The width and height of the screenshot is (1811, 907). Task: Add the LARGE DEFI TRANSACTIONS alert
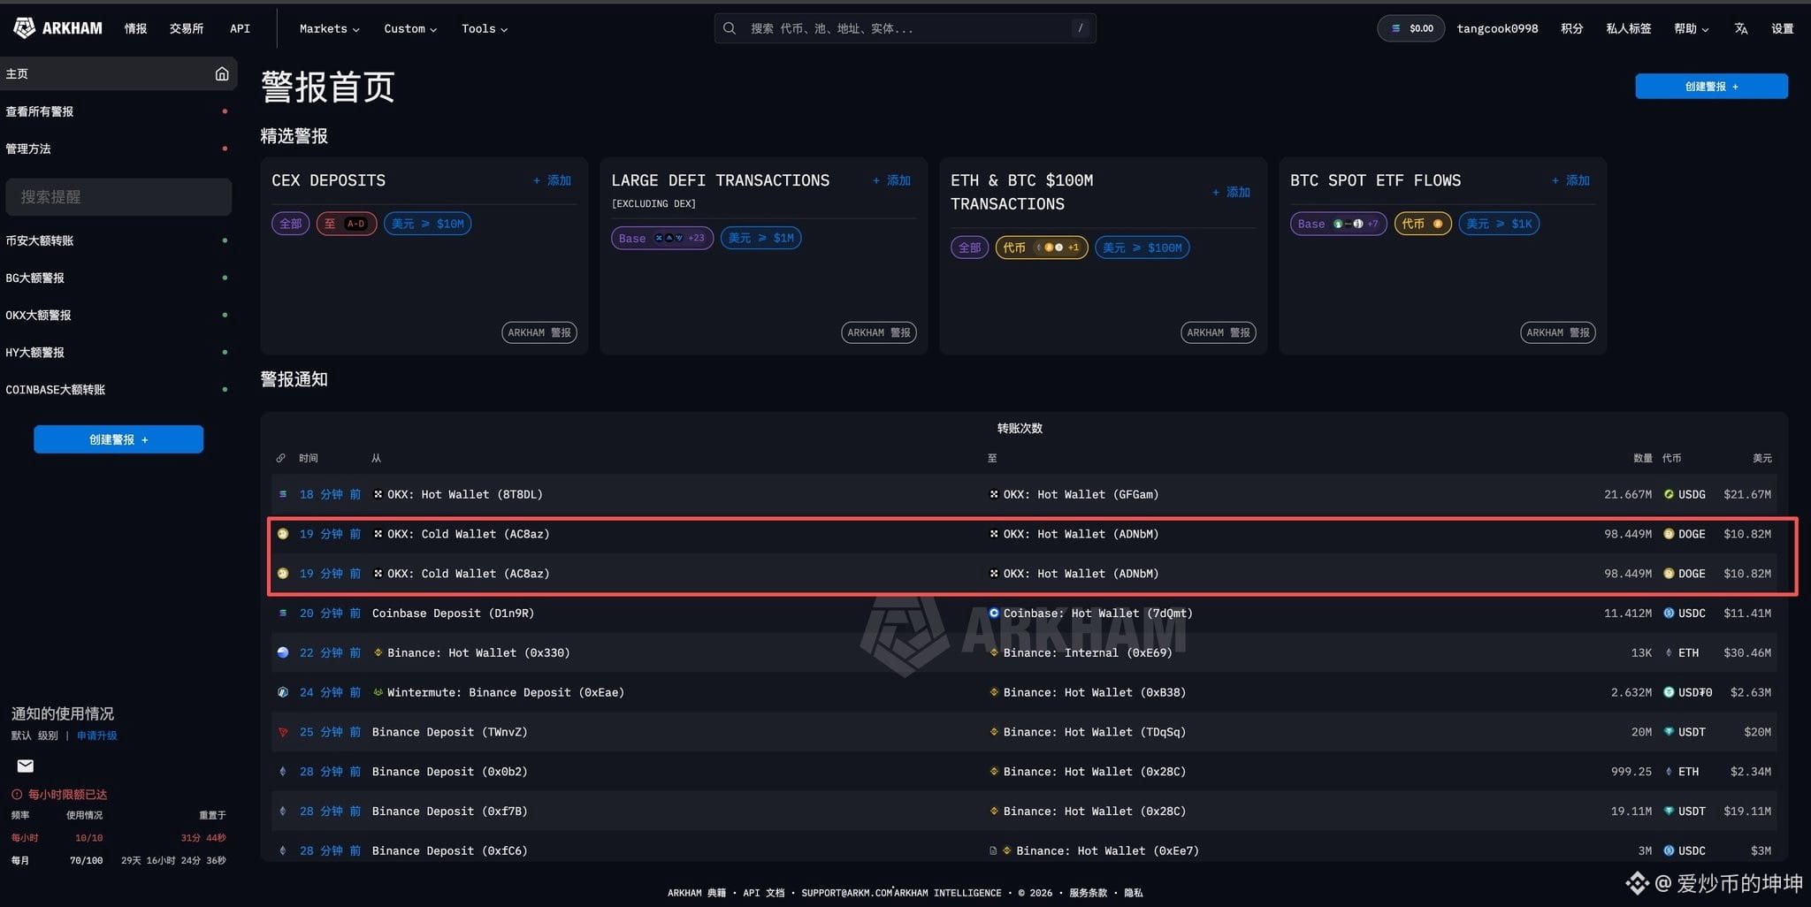click(892, 180)
